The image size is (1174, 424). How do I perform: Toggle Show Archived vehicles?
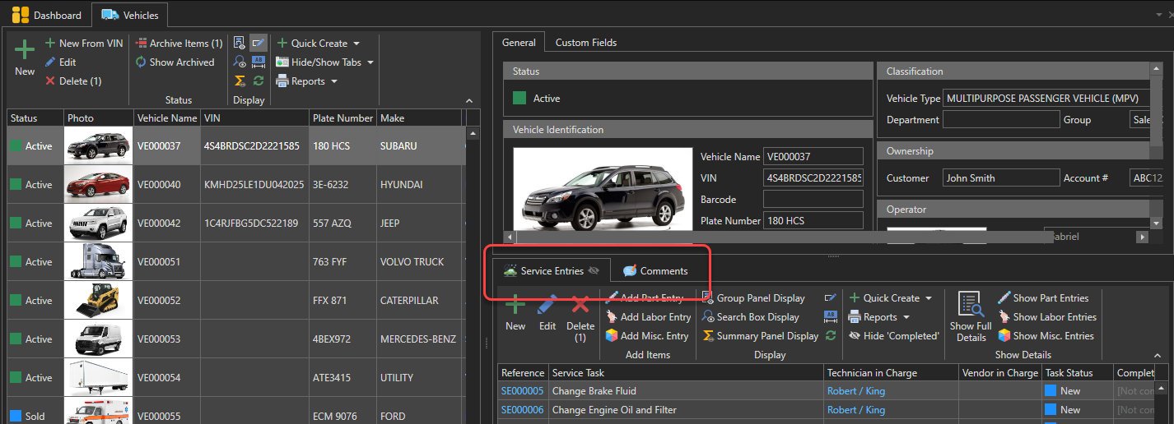click(x=175, y=62)
